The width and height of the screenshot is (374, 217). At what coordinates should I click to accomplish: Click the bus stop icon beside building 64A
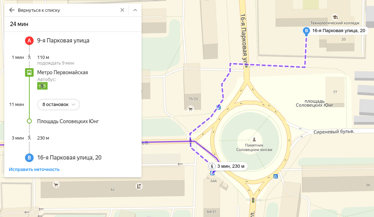213,173
